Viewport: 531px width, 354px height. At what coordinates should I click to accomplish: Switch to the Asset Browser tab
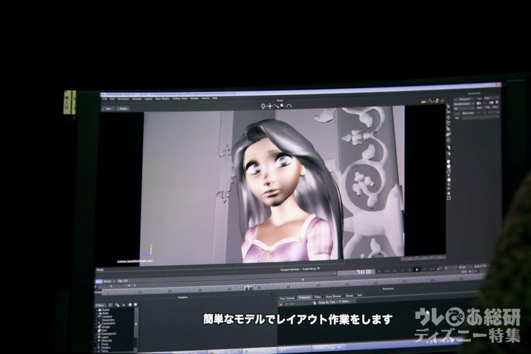coord(333,297)
